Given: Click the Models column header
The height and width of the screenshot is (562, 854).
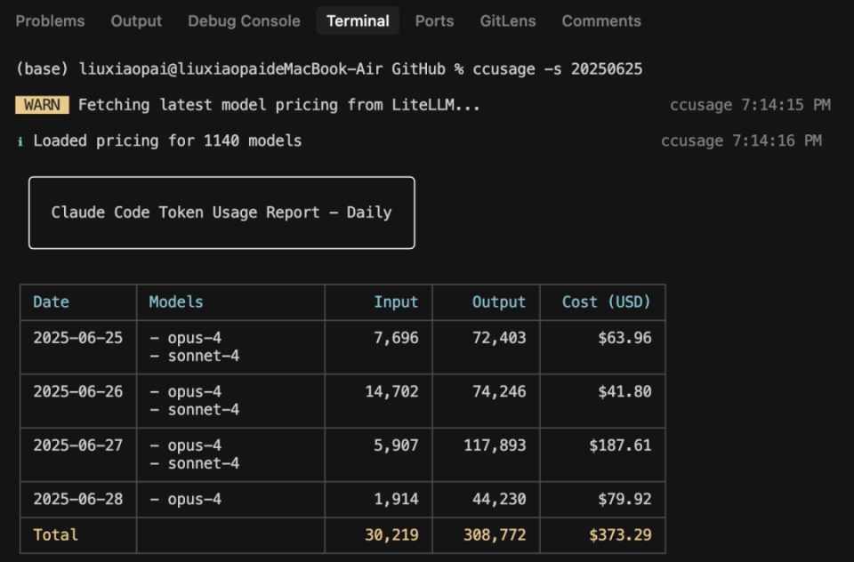Looking at the screenshot, I should click(176, 302).
